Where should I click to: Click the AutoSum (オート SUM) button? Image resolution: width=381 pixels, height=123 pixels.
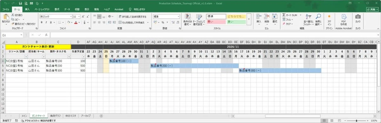point(290,15)
